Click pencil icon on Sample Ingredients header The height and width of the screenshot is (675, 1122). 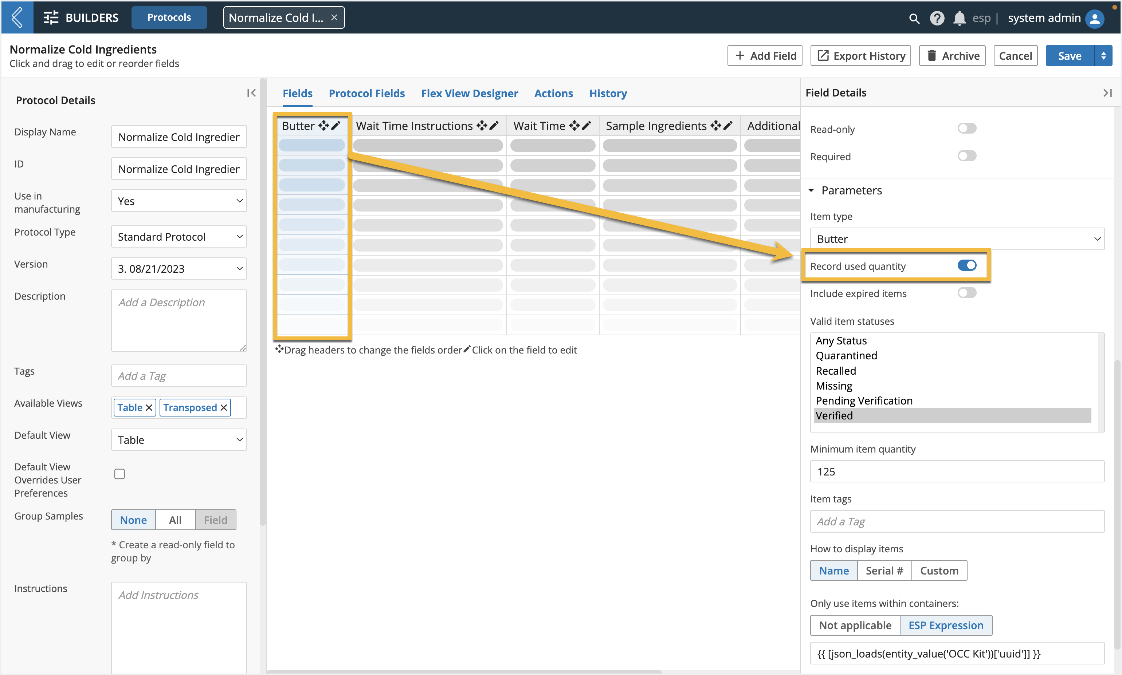coord(727,126)
